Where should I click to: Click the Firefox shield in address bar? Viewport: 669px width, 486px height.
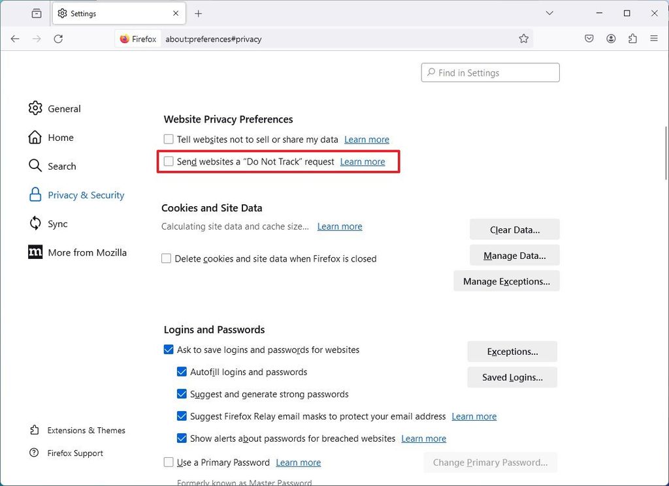[125, 38]
